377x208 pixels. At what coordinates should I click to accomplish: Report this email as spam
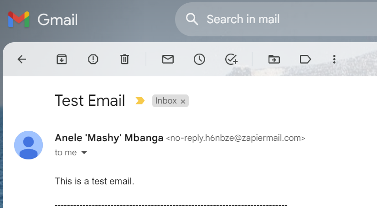93,59
